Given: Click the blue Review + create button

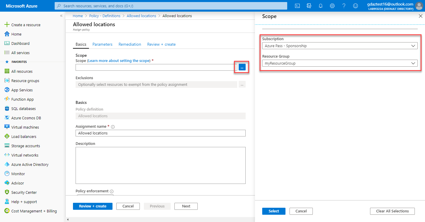Looking at the screenshot, I should (x=93, y=206).
